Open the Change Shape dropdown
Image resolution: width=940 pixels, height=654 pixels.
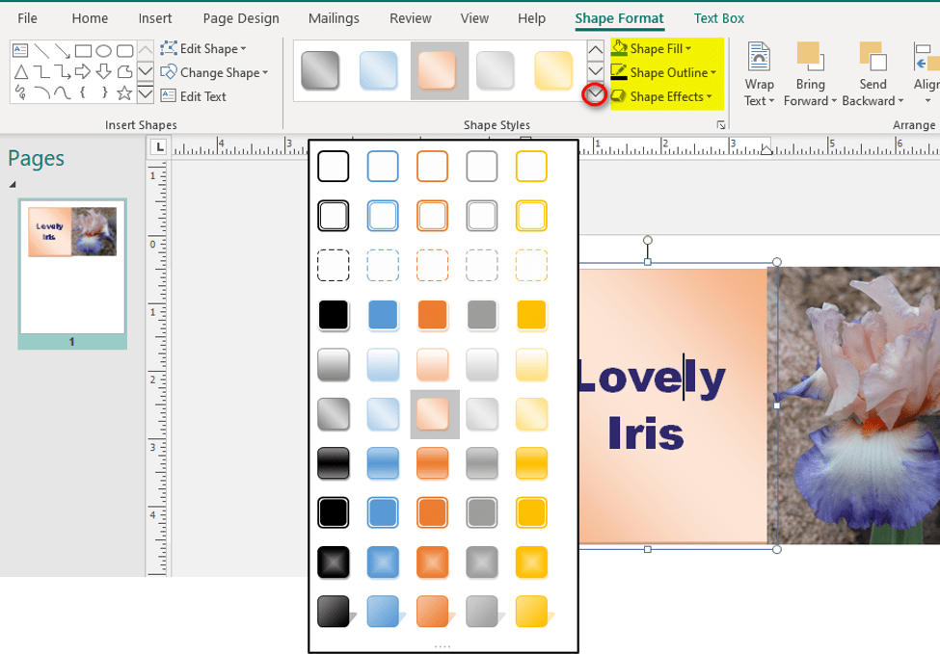click(215, 72)
